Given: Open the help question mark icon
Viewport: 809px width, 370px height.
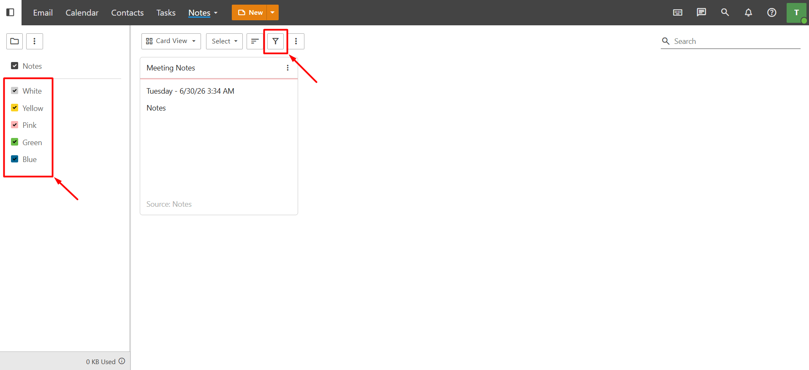Looking at the screenshot, I should click(772, 13).
